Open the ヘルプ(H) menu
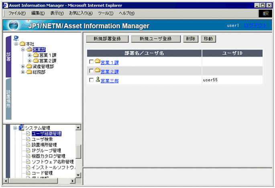The width and height of the screenshot is (275, 188). pyautogui.click(x=126, y=13)
